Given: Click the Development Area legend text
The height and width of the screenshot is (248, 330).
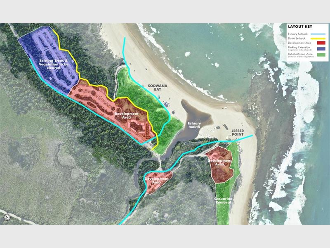Looking at the screenshot, I should [299, 43].
